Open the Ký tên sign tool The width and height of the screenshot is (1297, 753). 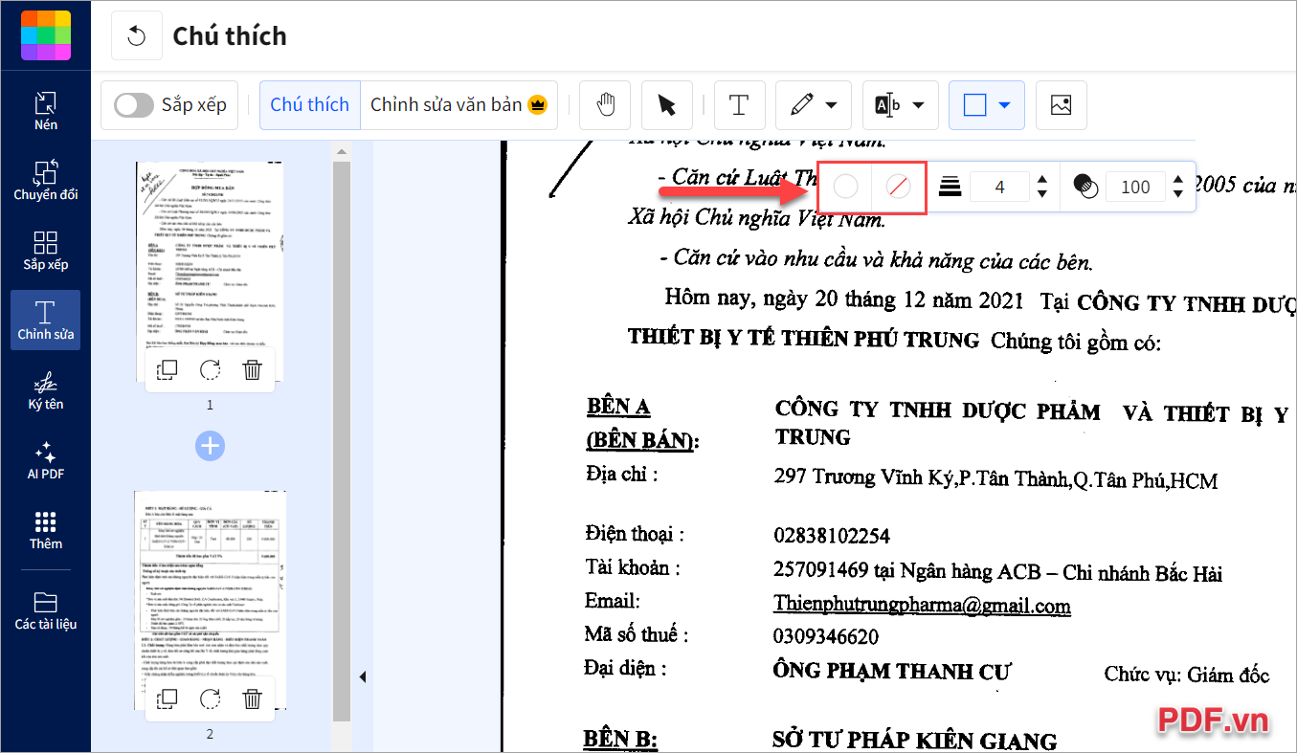[45, 390]
